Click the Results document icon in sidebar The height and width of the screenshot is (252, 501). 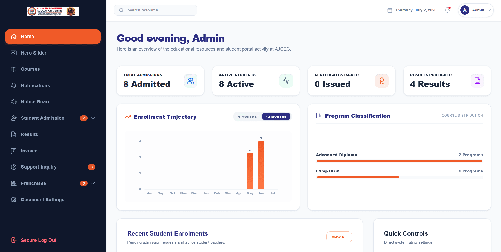click(14, 134)
